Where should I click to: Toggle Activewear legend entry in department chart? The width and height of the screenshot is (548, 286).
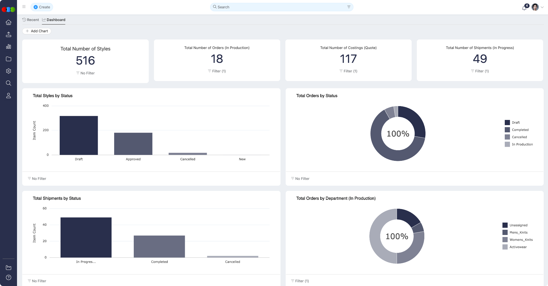pyautogui.click(x=518, y=247)
